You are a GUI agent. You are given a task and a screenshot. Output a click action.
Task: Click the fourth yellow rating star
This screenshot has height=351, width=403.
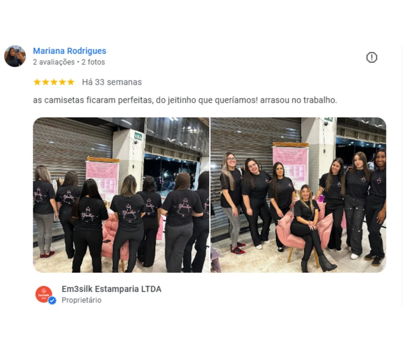[x=62, y=82]
